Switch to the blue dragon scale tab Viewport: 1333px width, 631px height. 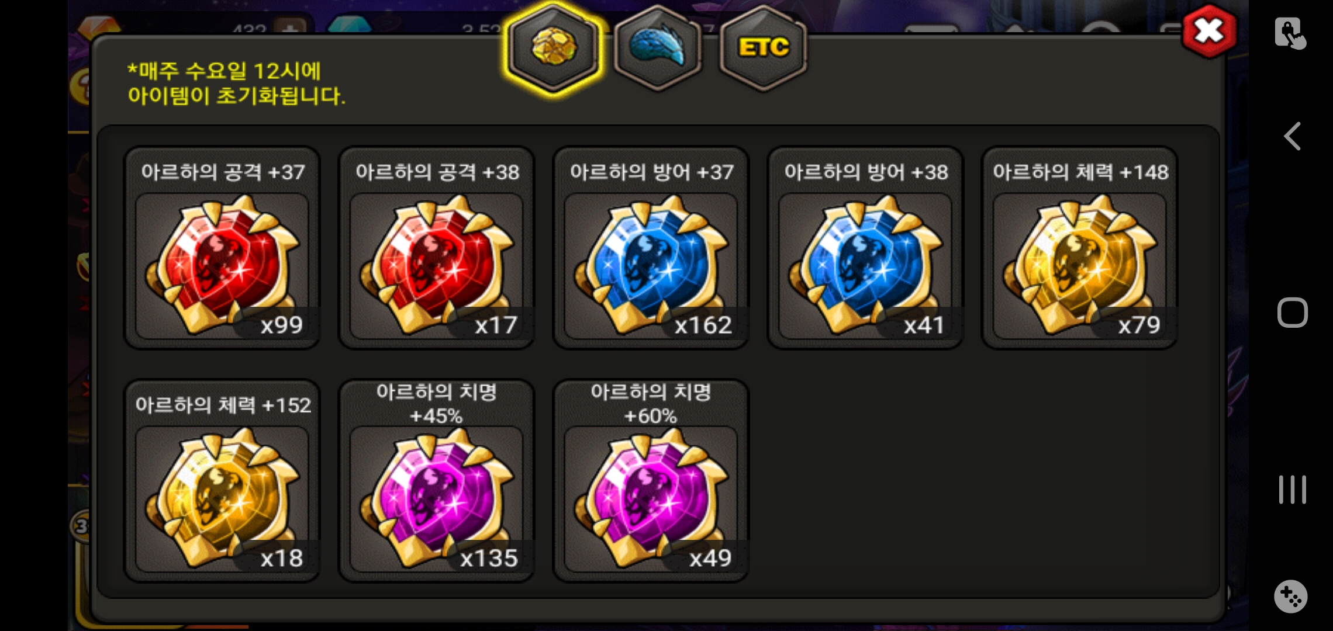(658, 48)
